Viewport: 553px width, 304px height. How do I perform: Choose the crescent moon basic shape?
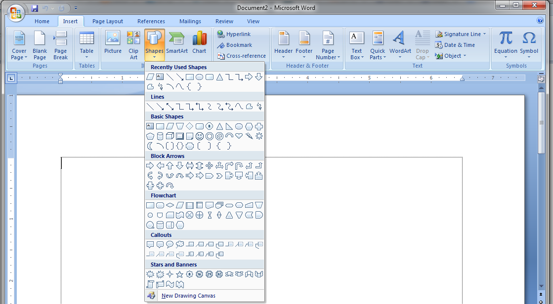150,146
